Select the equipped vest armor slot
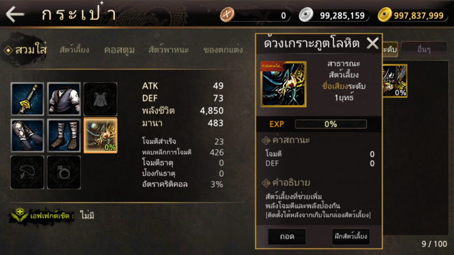Viewport: 454px width, 255px height. [64, 99]
